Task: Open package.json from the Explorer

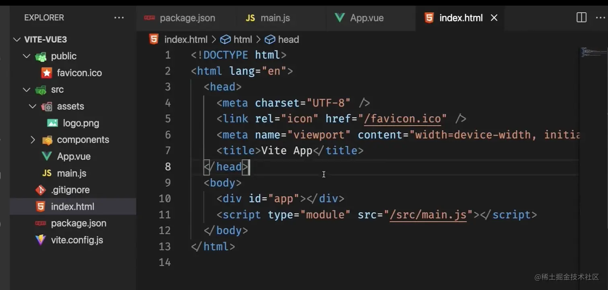Action: click(78, 223)
